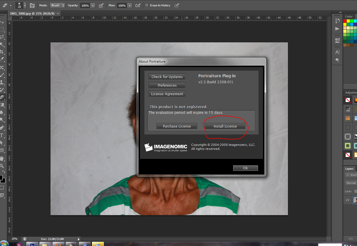Select the Move tool
Image resolution: width=357 pixels, height=246 pixels.
point(2,22)
